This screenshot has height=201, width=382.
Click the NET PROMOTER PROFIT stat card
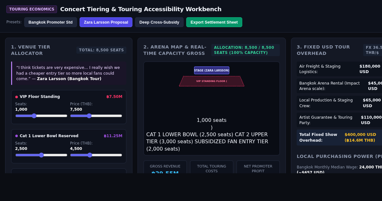click(258, 167)
